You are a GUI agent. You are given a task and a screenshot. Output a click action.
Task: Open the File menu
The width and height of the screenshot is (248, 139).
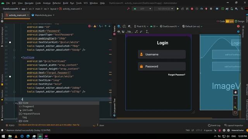[8, 3]
